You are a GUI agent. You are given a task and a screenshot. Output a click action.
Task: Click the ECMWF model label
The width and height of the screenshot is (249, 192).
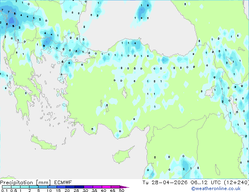[x=63, y=183]
